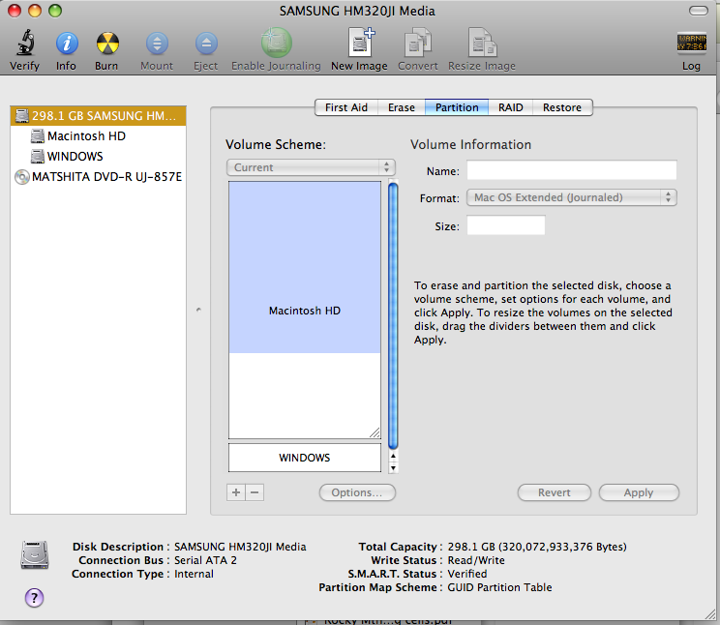Click the Apply button

pos(639,492)
